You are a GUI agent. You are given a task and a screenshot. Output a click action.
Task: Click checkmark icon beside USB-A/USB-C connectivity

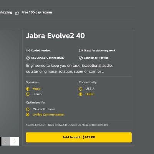point(28,58)
